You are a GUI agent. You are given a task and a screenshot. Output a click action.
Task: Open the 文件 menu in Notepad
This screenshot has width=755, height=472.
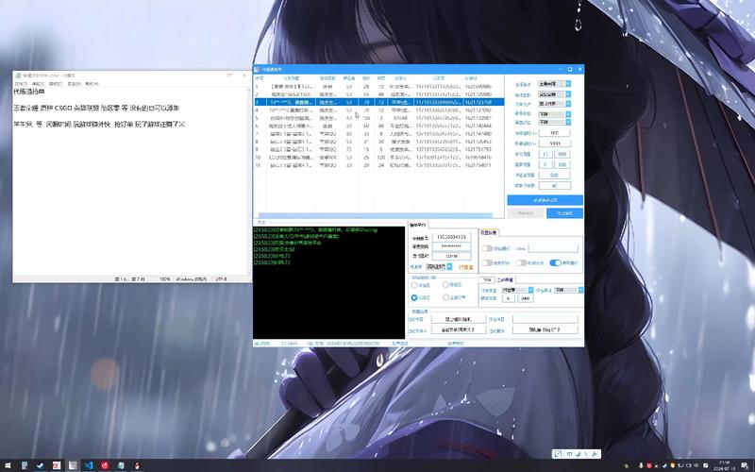pos(20,84)
